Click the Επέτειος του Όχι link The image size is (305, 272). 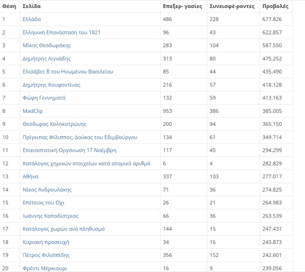coord(43,203)
